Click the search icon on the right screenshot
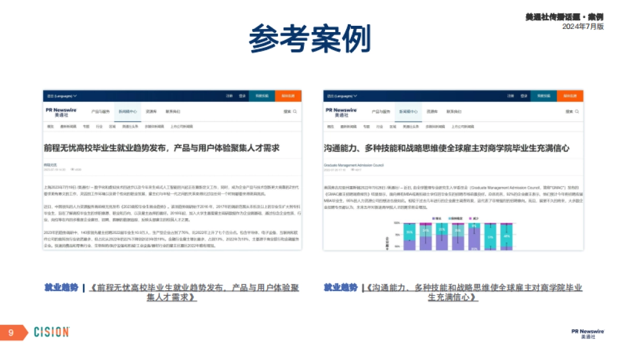Image resolution: width=621 pixels, height=349 pixels. (x=576, y=112)
